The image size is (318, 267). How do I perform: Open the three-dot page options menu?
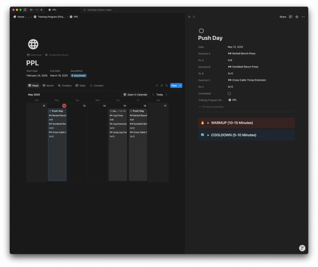[x=303, y=17]
